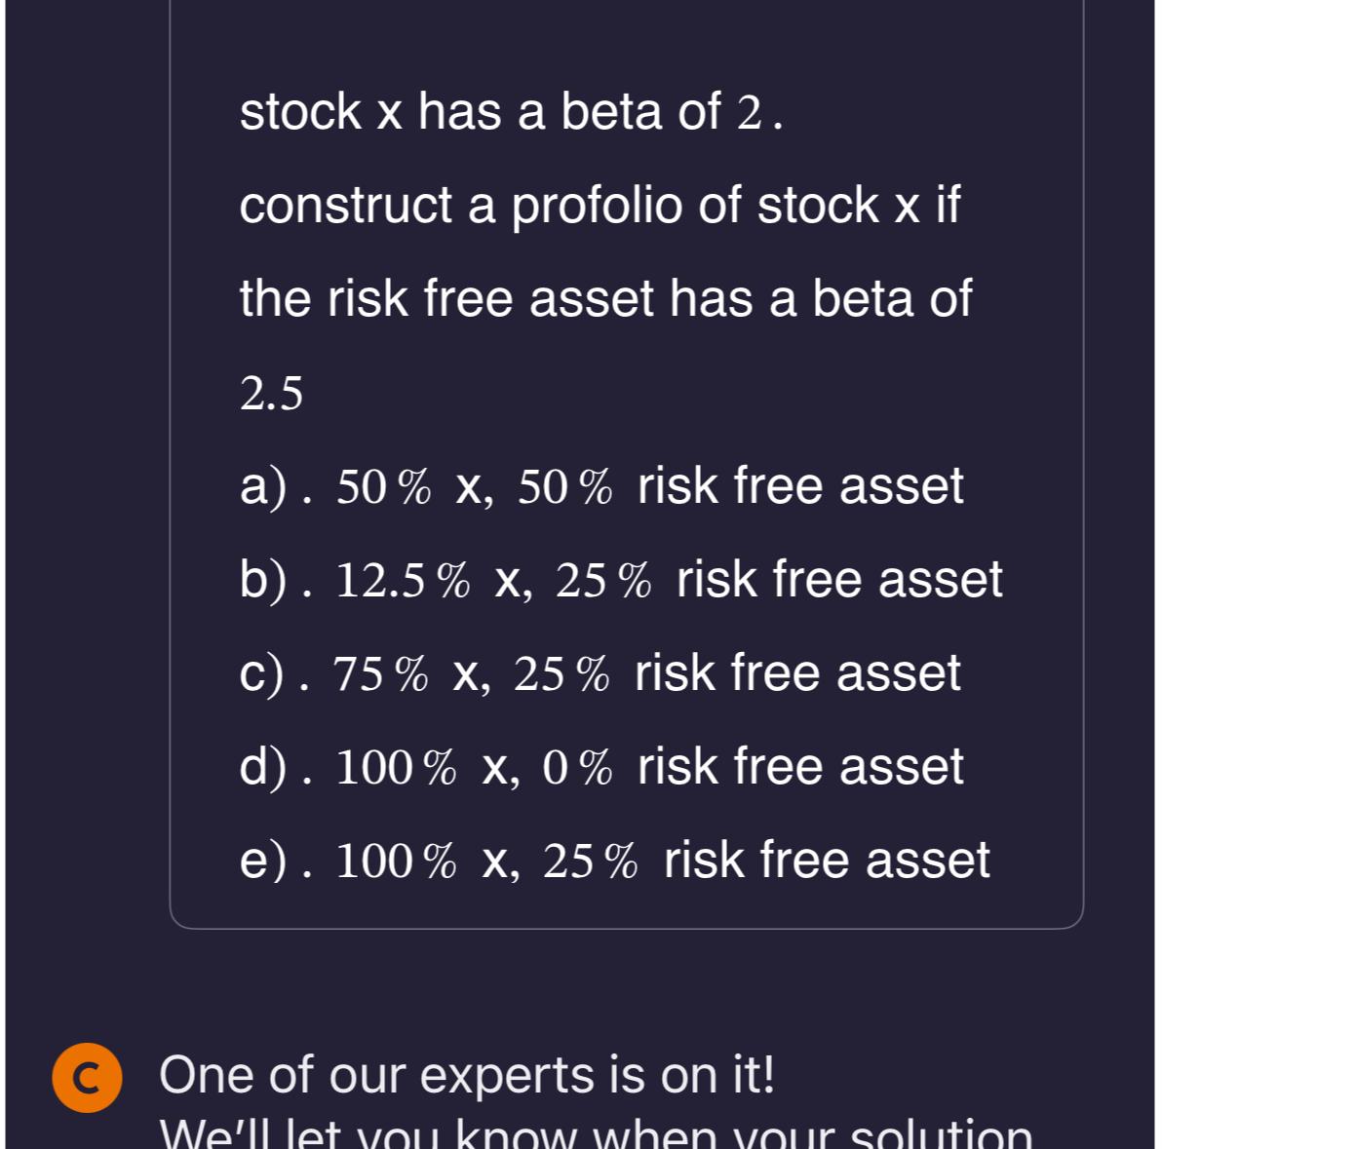The image size is (1355, 1149).
Task: Click the 'a)' label of the first option
Action: 263,487
